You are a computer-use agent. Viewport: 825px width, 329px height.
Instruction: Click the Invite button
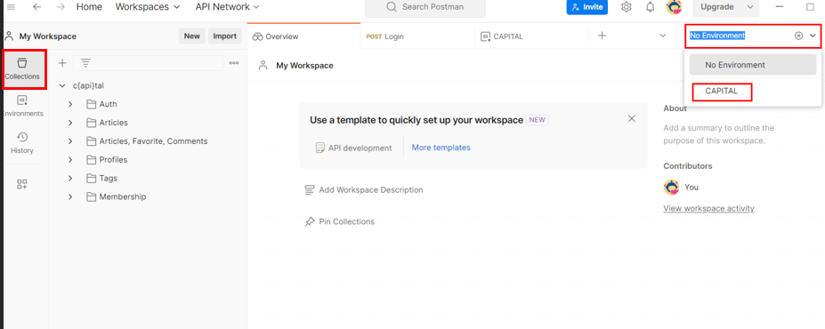(586, 7)
